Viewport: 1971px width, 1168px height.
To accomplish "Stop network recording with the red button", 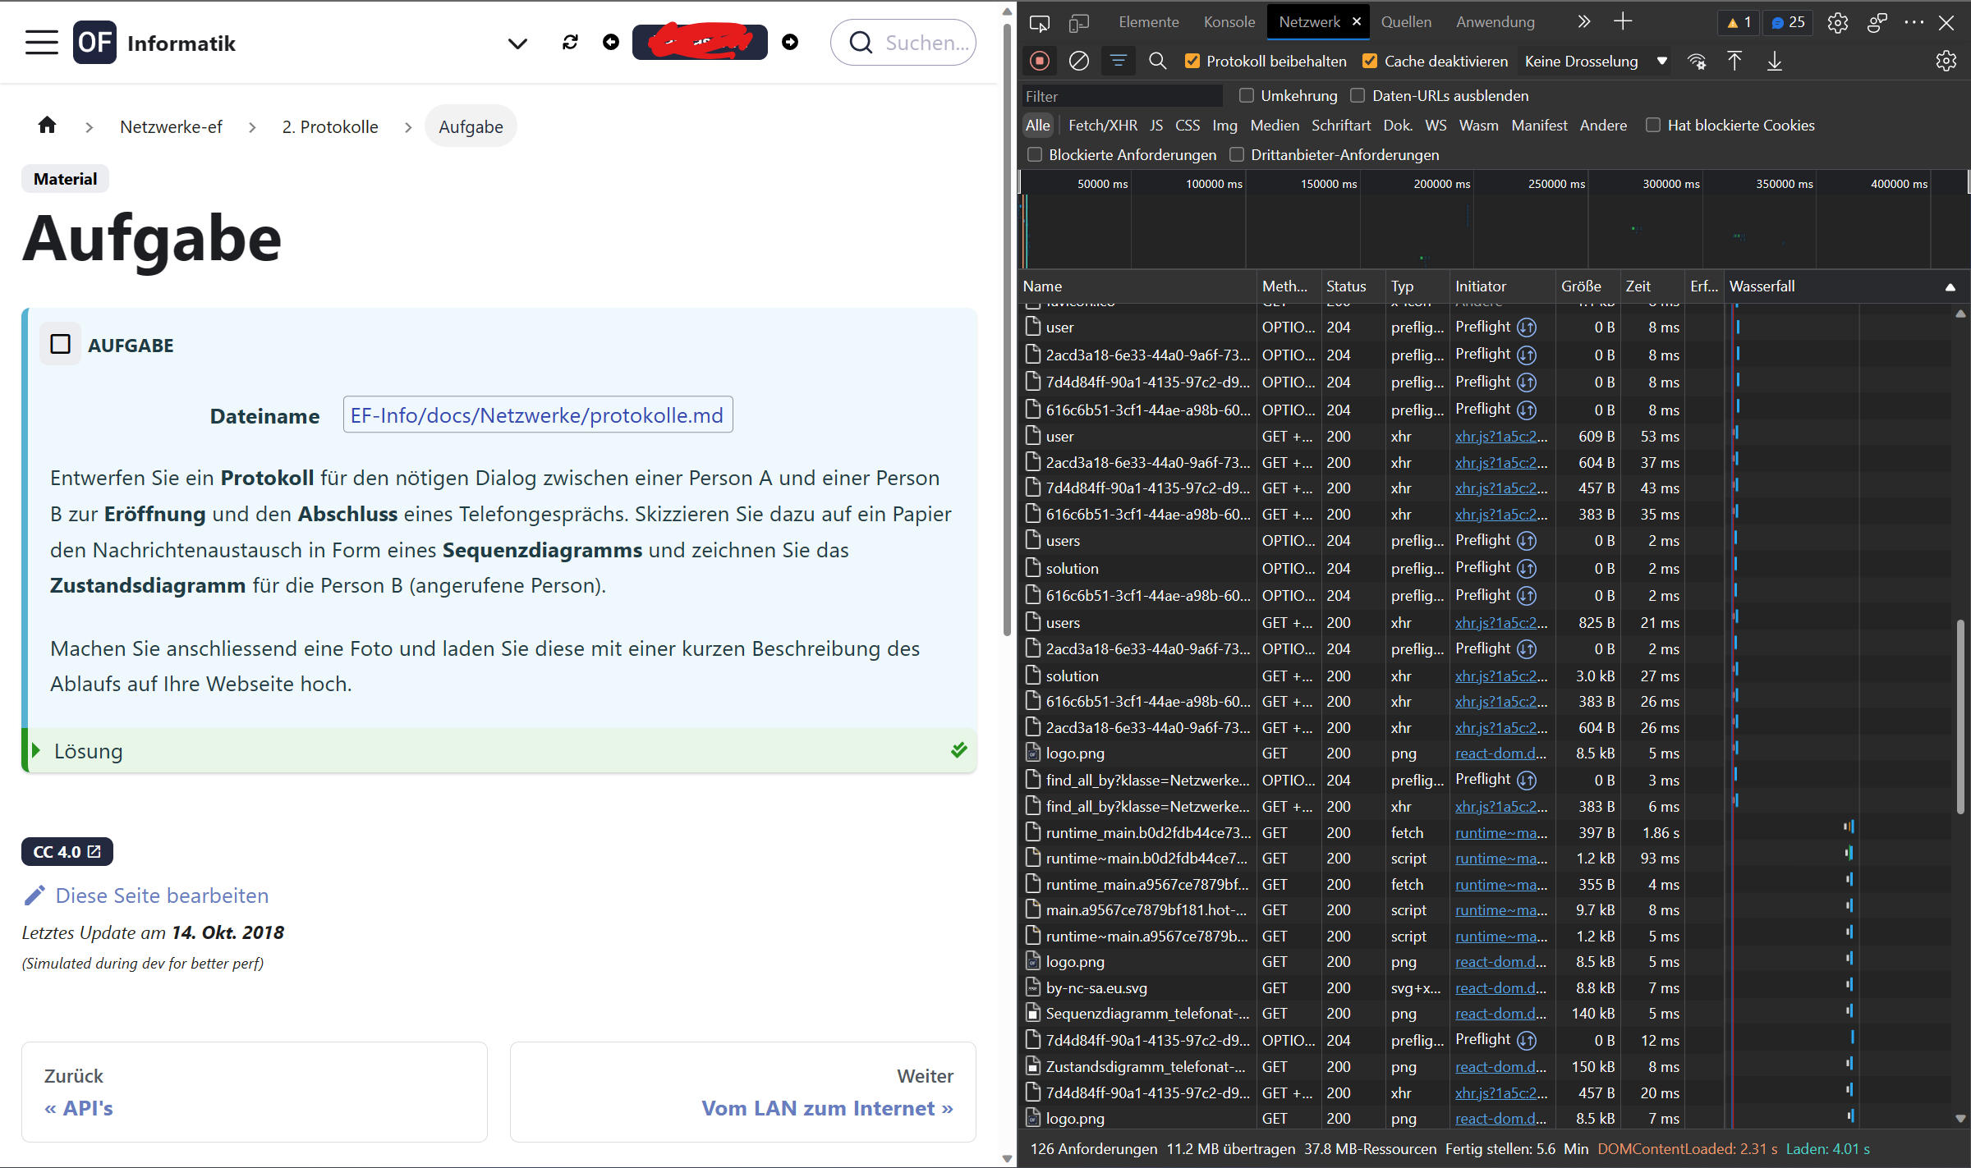I will [1040, 61].
